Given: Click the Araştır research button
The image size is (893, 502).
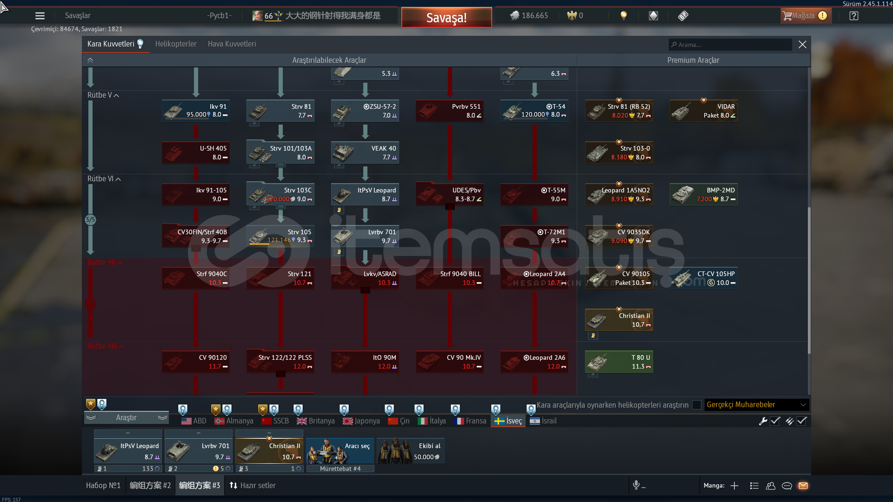Looking at the screenshot, I should point(126,418).
